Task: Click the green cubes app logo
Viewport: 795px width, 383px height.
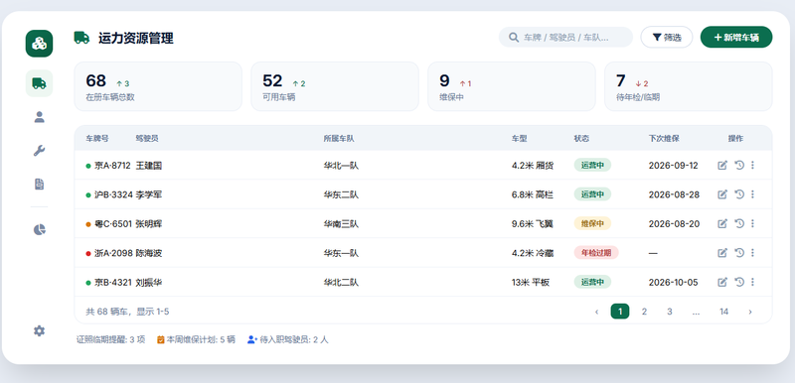Action: click(39, 44)
